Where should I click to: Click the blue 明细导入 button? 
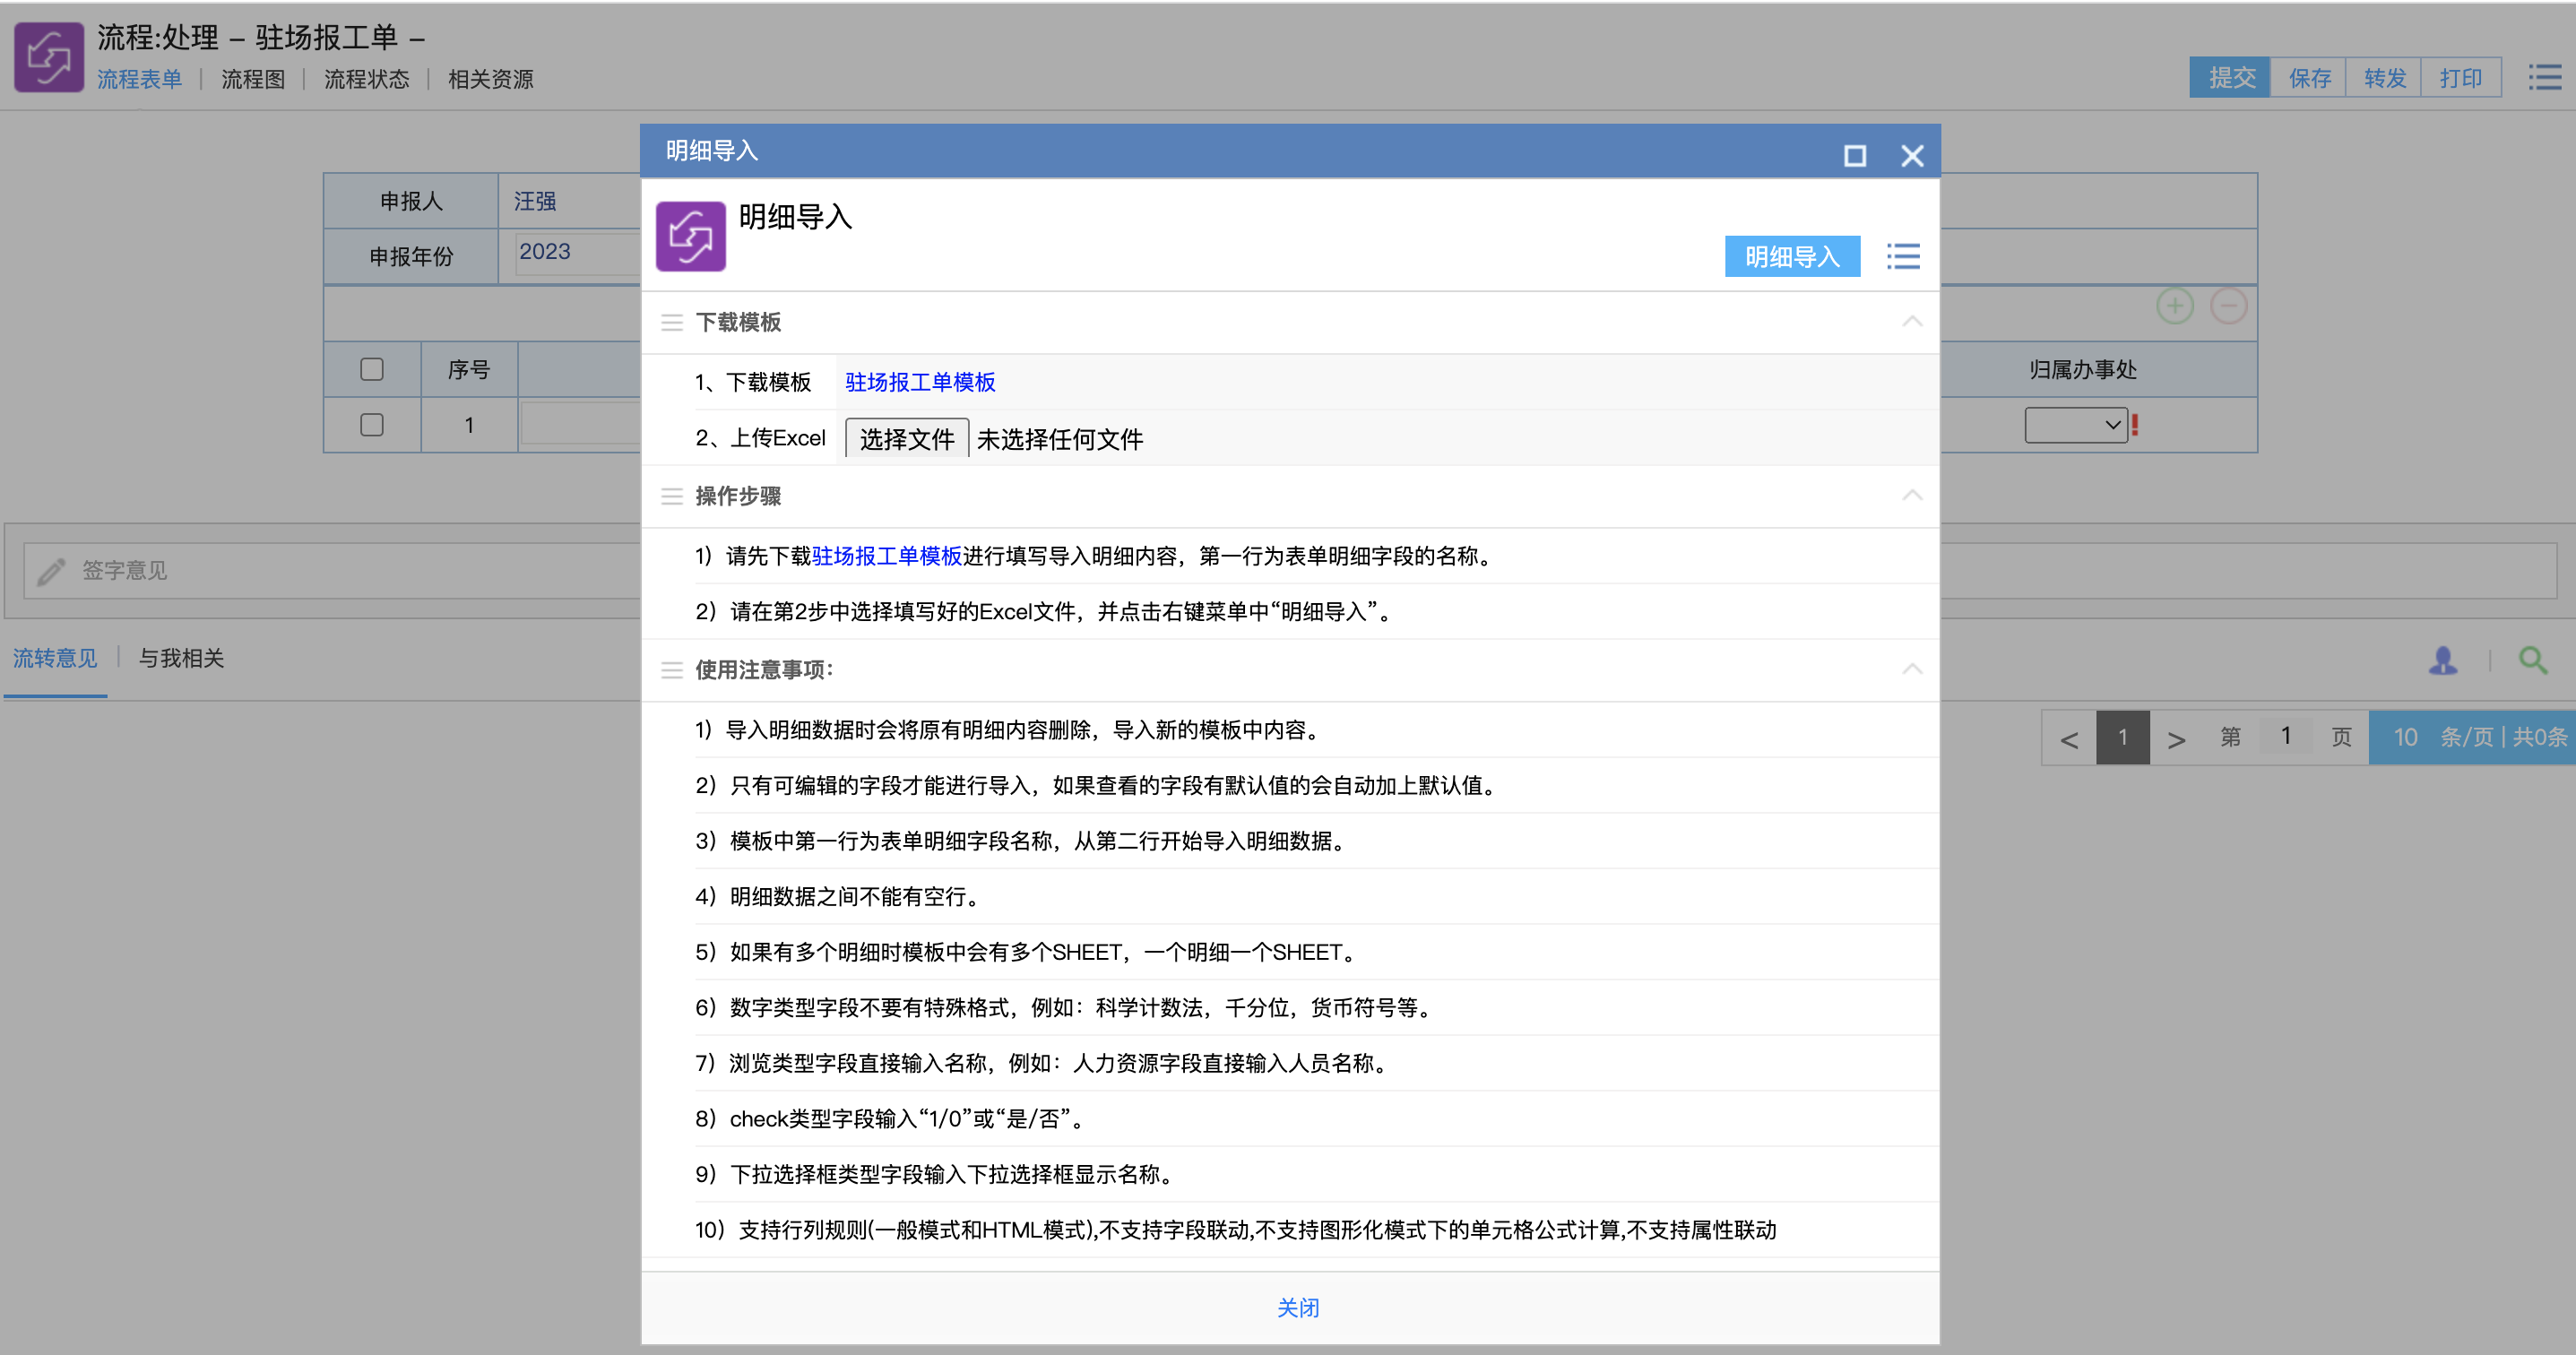coord(1791,257)
